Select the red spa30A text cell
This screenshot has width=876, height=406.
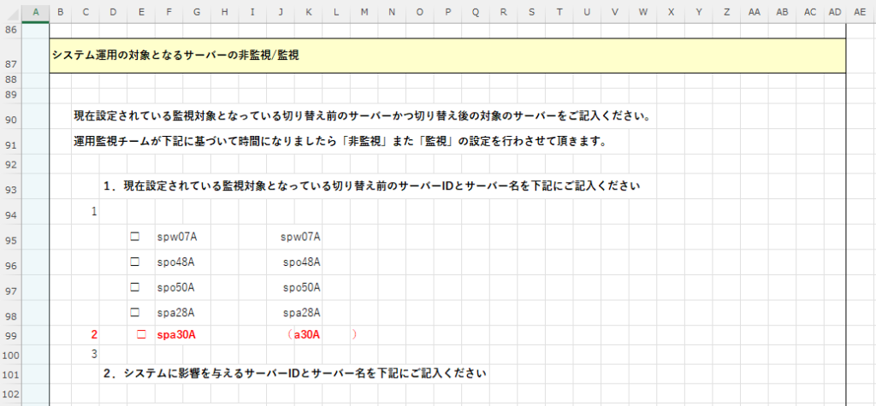point(176,335)
